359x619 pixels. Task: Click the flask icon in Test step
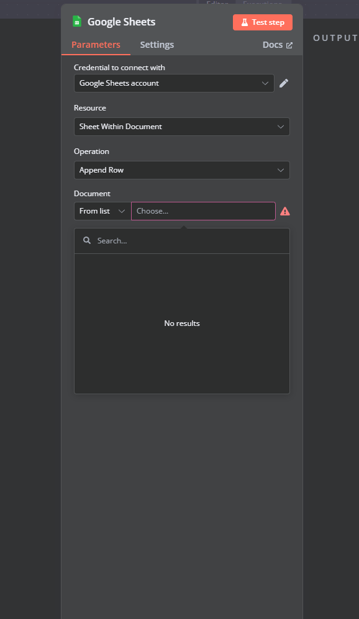click(245, 22)
